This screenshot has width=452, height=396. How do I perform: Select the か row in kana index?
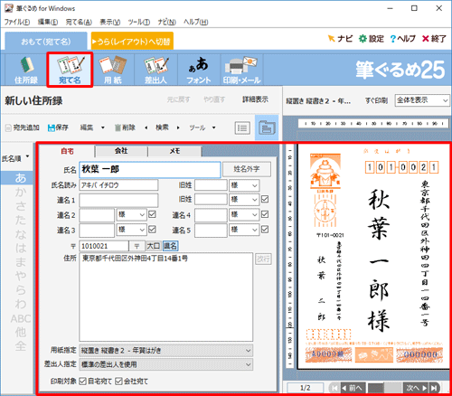[21, 192]
